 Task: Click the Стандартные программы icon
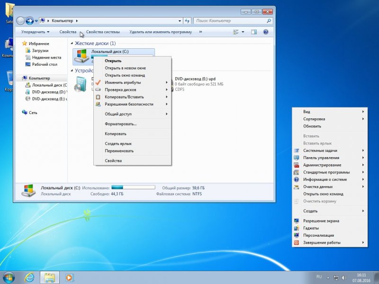tap(297, 172)
